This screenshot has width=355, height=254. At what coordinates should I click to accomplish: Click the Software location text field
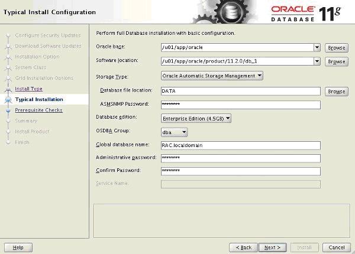(x=237, y=61)
